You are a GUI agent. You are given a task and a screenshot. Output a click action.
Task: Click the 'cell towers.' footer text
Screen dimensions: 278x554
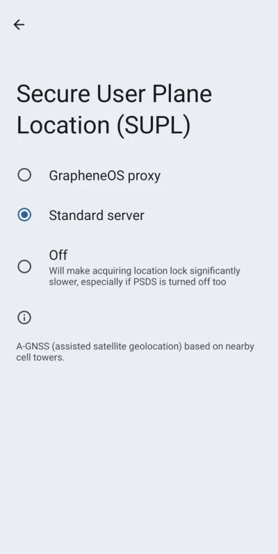tap(40, 358)
